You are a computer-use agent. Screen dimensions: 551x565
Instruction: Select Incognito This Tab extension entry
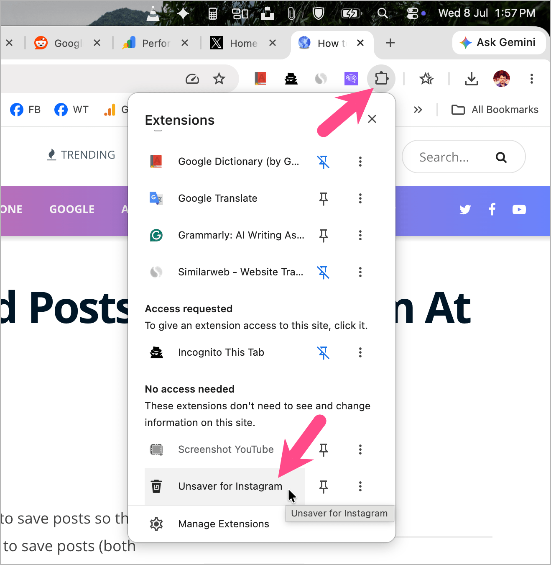click(225, 352)
